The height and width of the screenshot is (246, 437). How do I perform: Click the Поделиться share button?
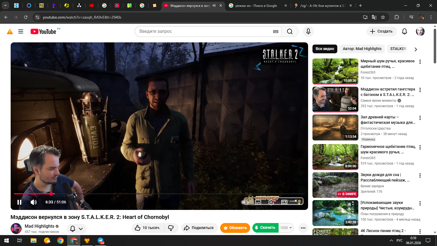(199, 228)
